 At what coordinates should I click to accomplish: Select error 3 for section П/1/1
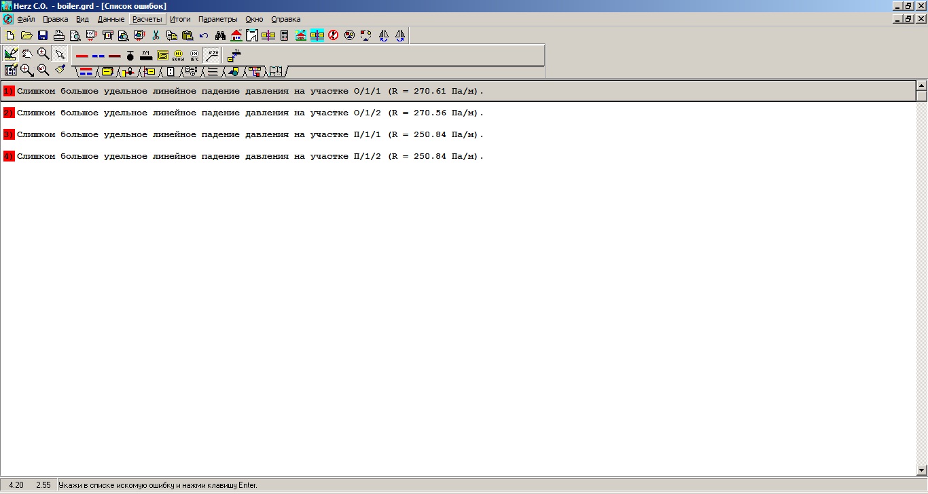point(458,134)
